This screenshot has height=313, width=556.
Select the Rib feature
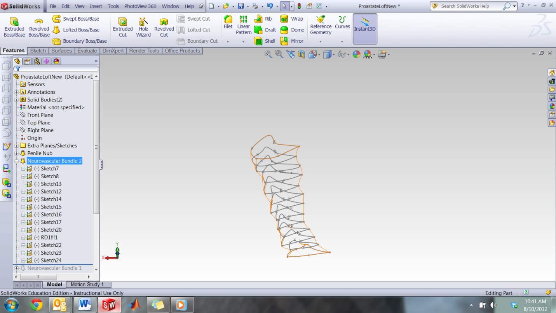point(263,19)
